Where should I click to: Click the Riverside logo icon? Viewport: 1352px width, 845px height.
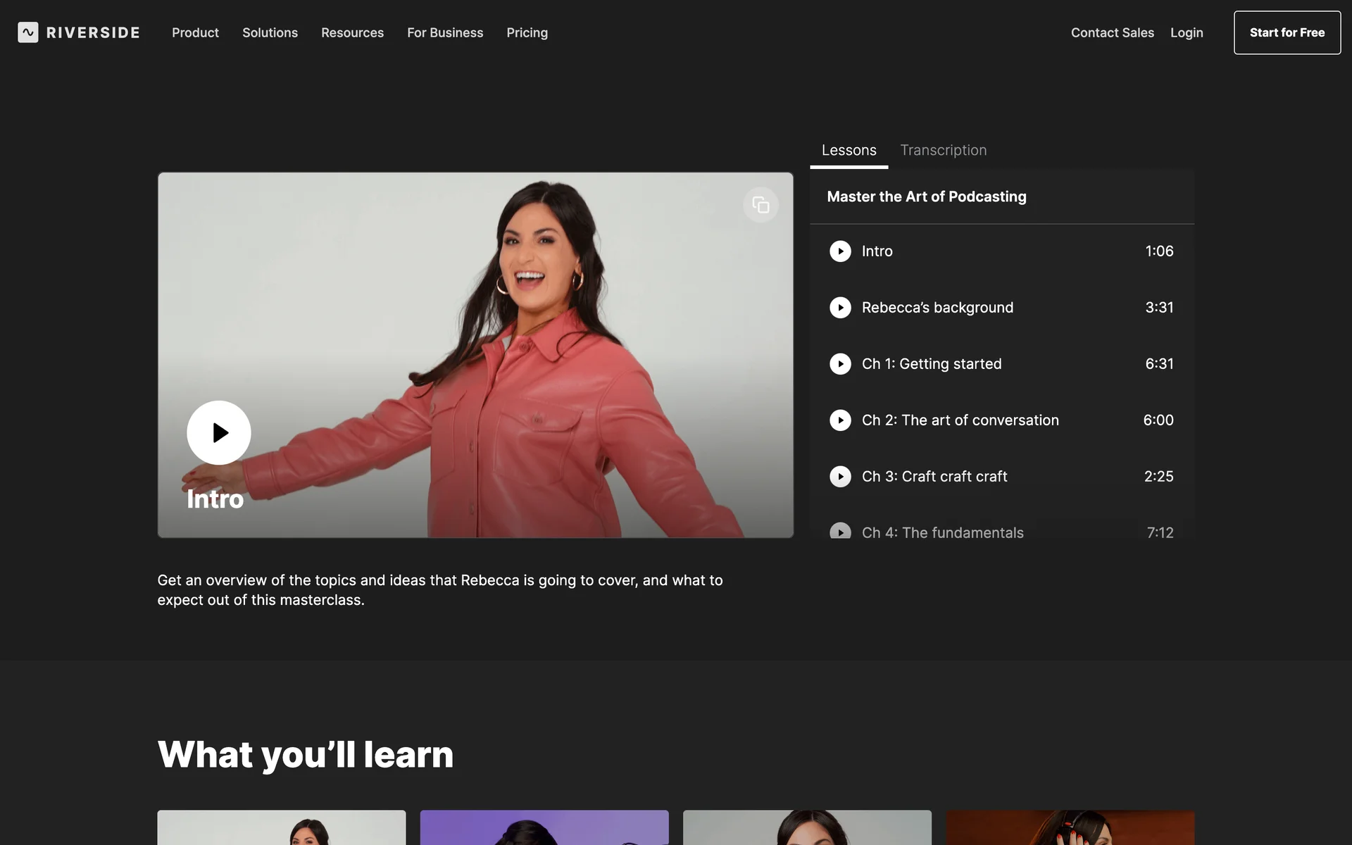pyautogui.click(x=28, y=32)
